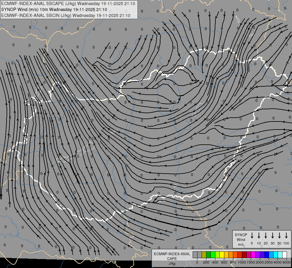
Task: Click the ECMWF-INDEX-ANAL legend label
Action: pyautogui.click(x=172, y=254)
